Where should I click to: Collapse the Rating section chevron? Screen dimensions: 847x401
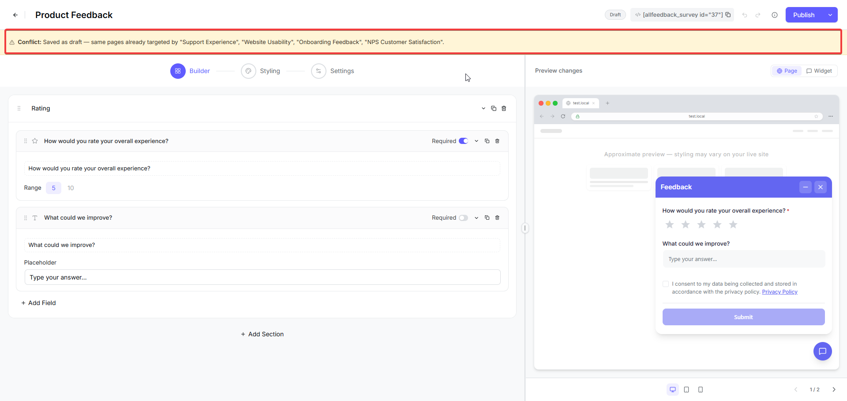click(483, 108)
